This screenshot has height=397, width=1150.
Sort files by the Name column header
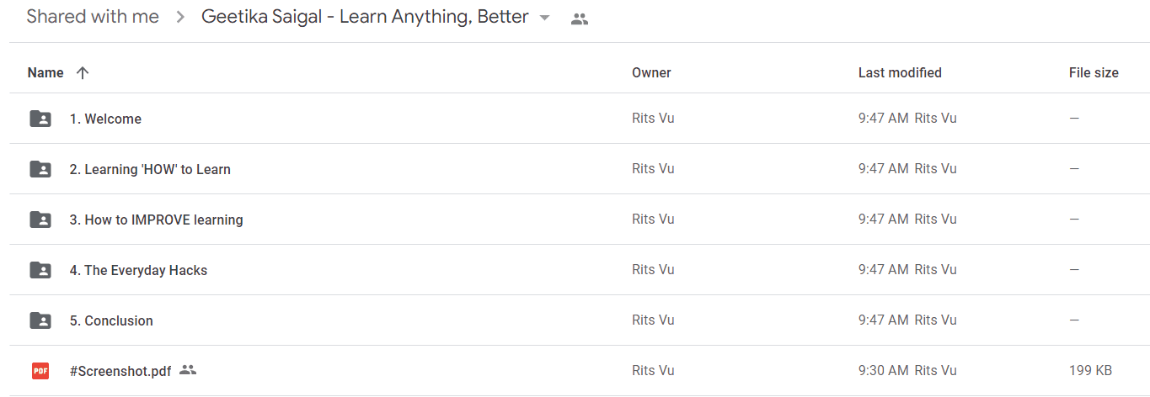pyautogui.click(x=45, y=72)
